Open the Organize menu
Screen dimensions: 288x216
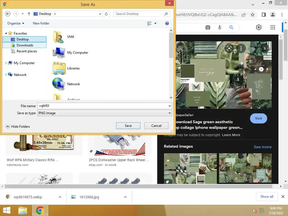coord(16,23)
